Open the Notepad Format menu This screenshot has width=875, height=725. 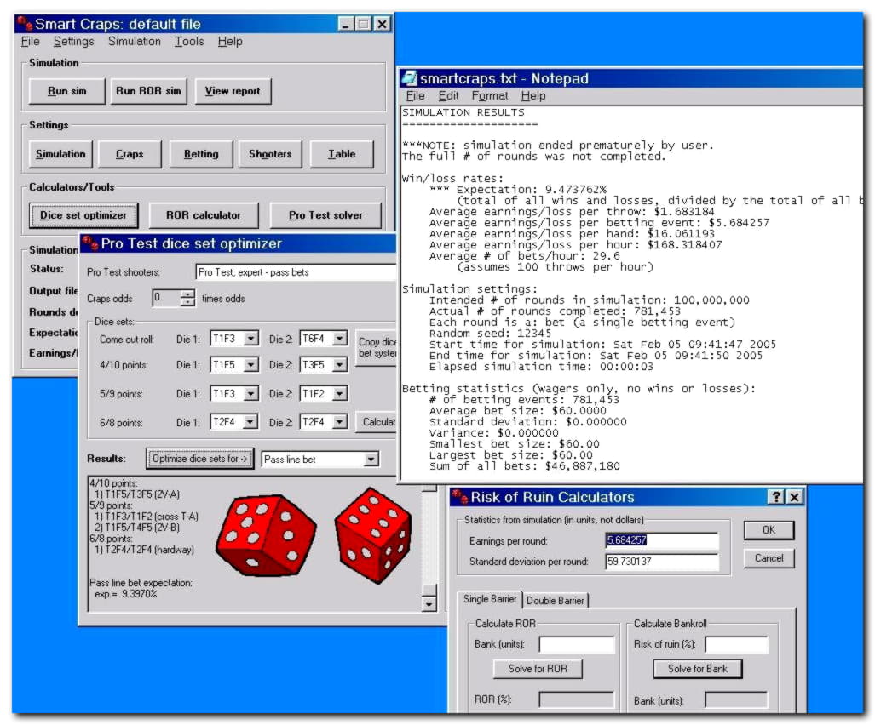[490, 96]
